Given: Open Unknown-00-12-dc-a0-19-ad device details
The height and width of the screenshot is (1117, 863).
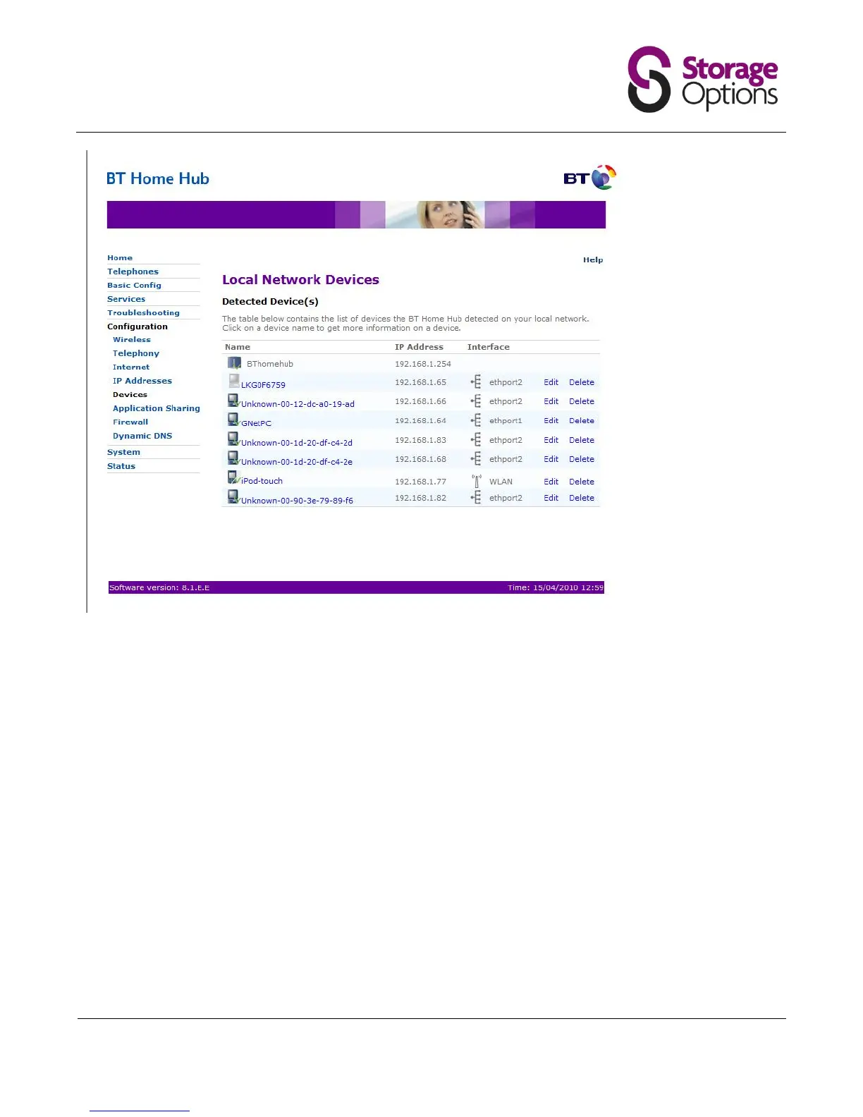Looking at the screenshot, I should coord(298,404).
